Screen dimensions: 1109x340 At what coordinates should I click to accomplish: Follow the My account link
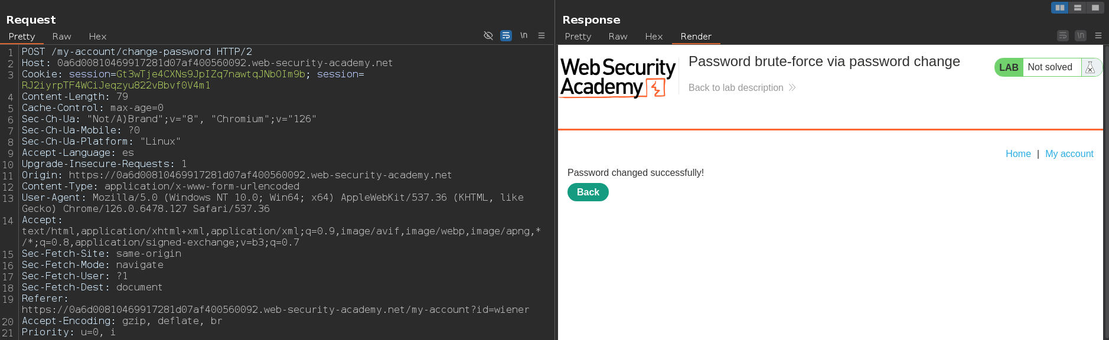pos(1069,153)
